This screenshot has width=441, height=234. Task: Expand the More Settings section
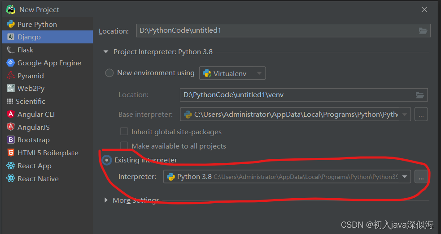tap(106, 200)
